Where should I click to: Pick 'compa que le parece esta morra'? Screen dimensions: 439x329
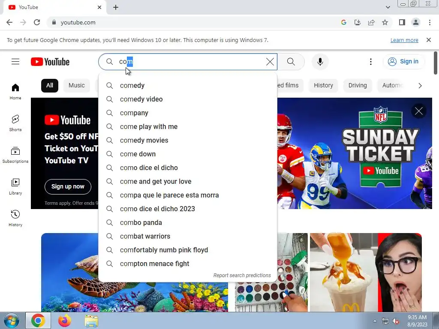click(188, 195)
